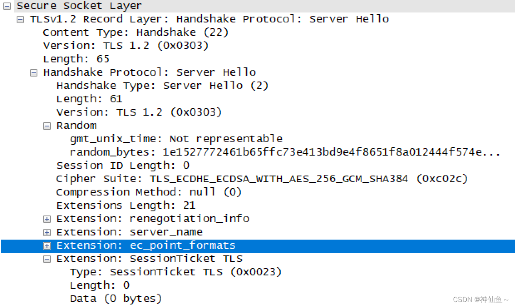Collapse the Random field subtree
The image size is (515, 307).
click(x=47, y=125)
